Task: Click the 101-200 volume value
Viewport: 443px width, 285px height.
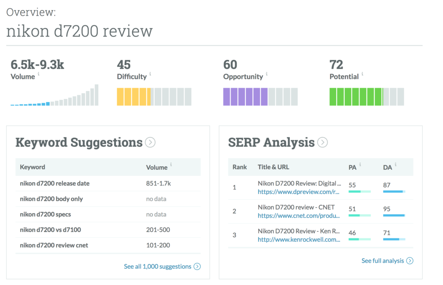Action: (158, 245)
